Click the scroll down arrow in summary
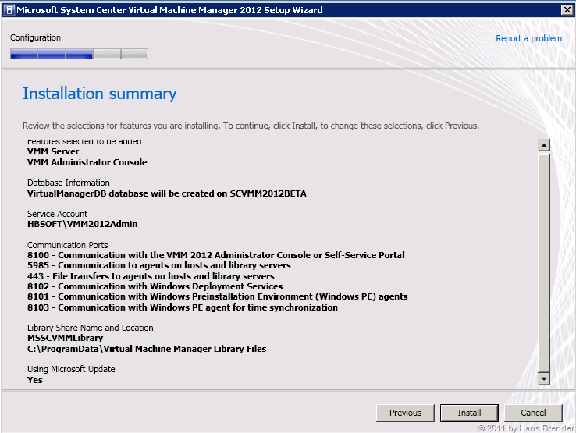This screenshot has width=576, height=433. click(x=544, y=378)
